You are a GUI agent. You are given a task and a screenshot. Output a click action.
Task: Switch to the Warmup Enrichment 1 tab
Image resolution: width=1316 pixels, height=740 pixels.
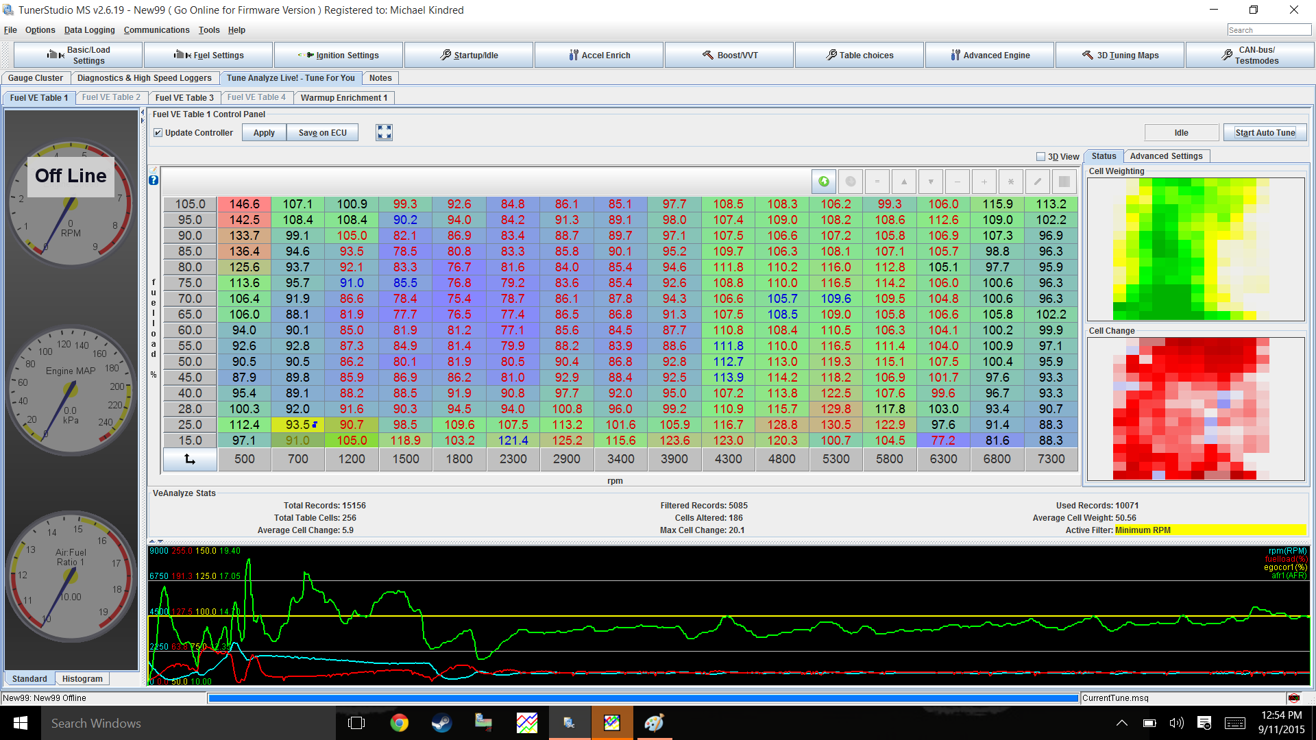coord(343,98)
